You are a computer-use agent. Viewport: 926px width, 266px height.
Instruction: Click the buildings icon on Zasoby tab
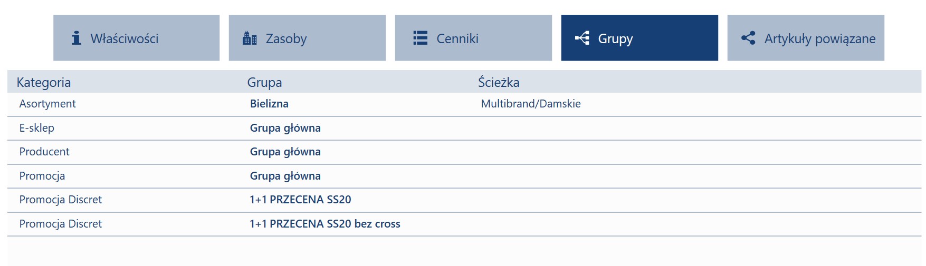(x=250, y=38)
